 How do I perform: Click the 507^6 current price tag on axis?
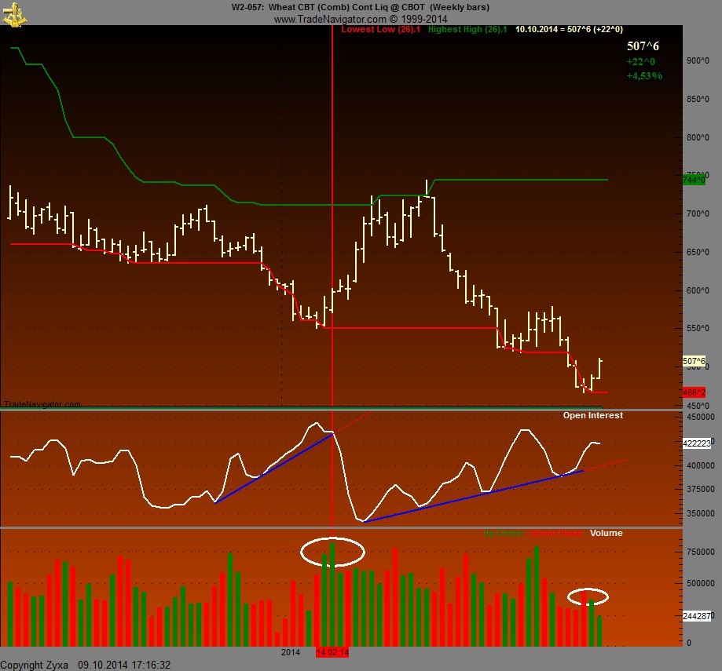(x=695, y=362)
